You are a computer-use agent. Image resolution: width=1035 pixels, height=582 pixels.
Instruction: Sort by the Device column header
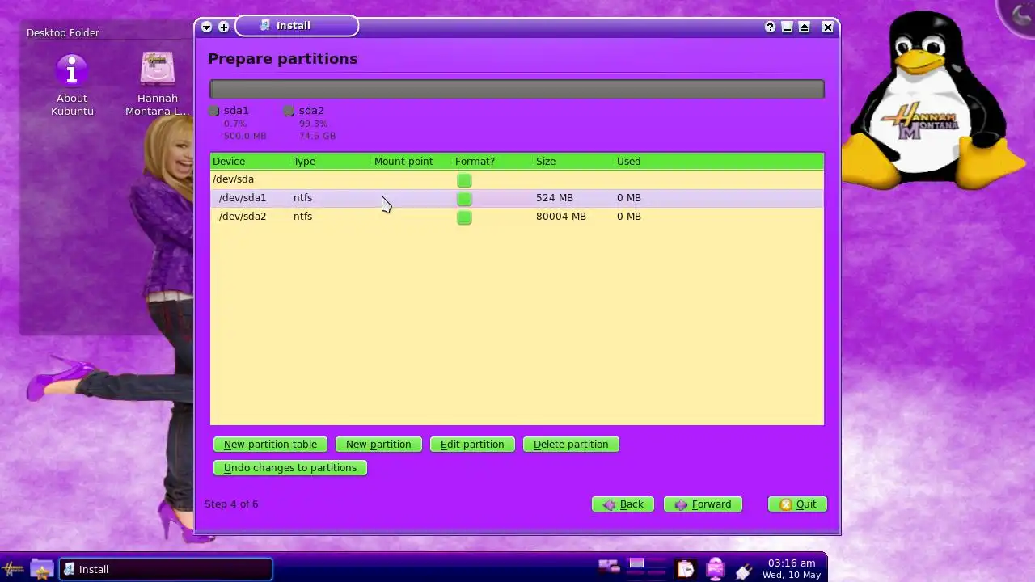pyautogui.click(x=250, y=162)
